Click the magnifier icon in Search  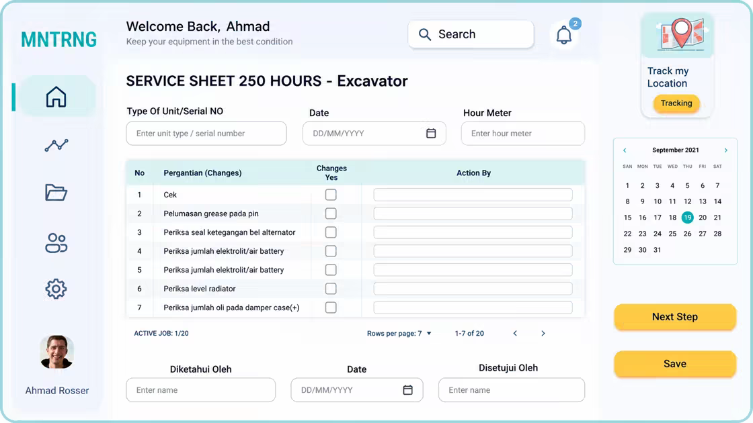tap(424, 34)
